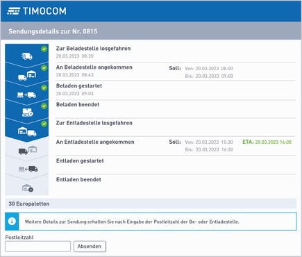Click the unloading finished warehouse check icon
Screen dimensions: 302x257
[x=28, y=188]
